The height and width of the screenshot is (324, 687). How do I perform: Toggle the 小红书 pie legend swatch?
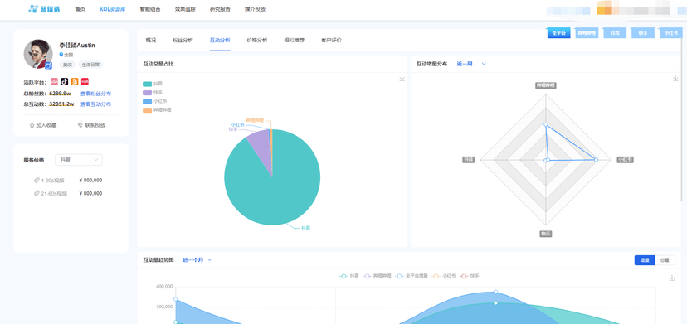148,101
